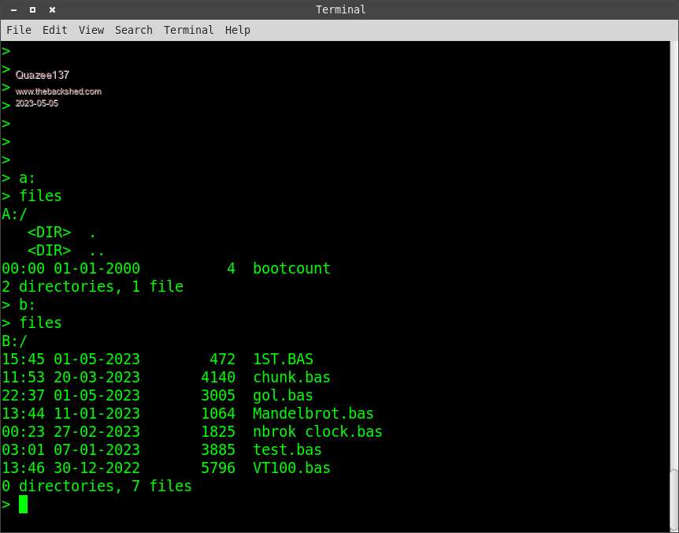Maximize the Terminal window
The height and width of the screenshot is (533, 679).
click(33, 9)
